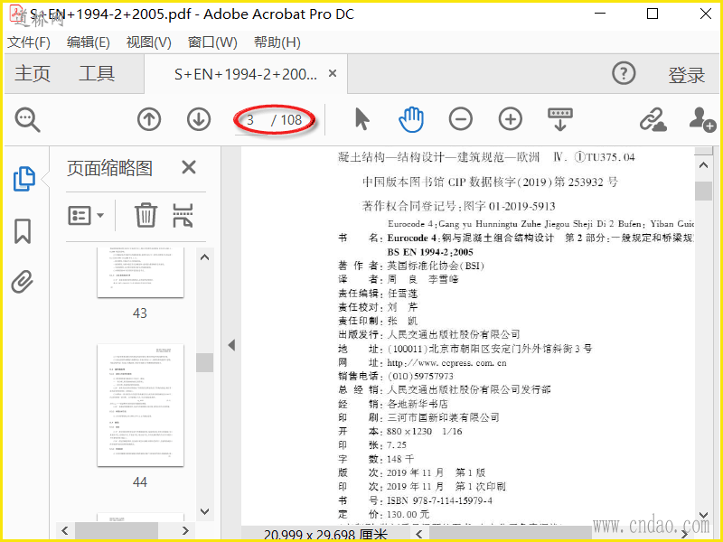Go to previous page with up arrow
This screenshot has width=723, height=542.
point(149,119)
